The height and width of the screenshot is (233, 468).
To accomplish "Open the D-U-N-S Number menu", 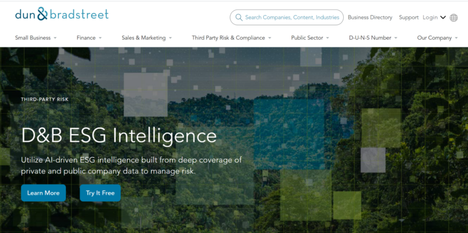I will (370, 38).
